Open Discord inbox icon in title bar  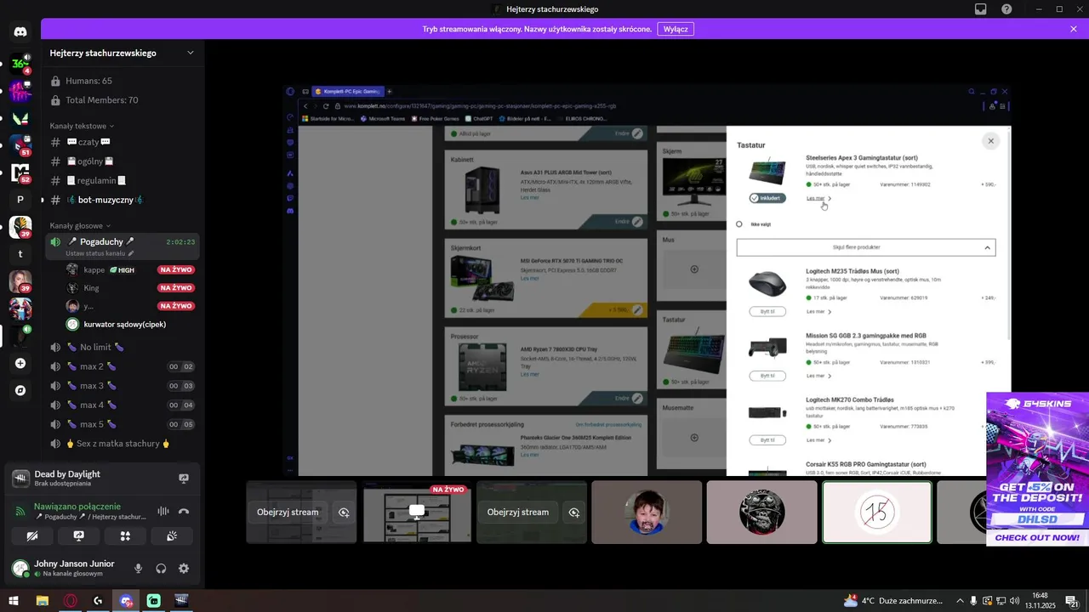pos(981,9)
